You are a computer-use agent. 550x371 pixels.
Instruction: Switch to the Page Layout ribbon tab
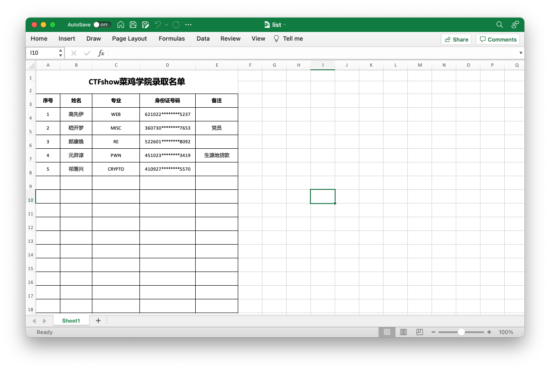pyautogui.click(x=129, y=39)
